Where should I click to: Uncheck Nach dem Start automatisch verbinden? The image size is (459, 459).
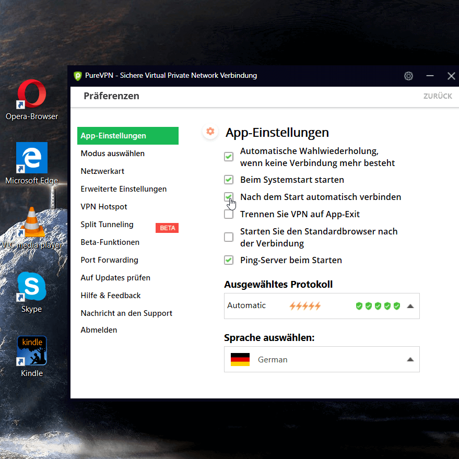(229, 197)
